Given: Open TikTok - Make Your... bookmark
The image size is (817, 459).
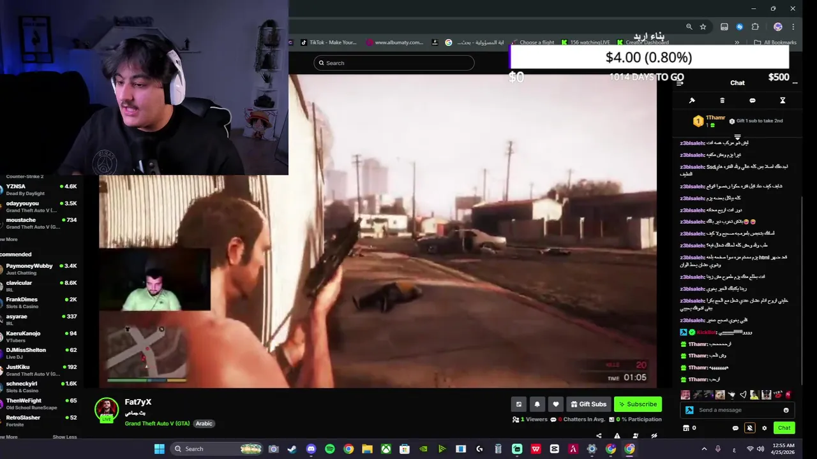Looking at the screenshot, I should tap(328, 43).
